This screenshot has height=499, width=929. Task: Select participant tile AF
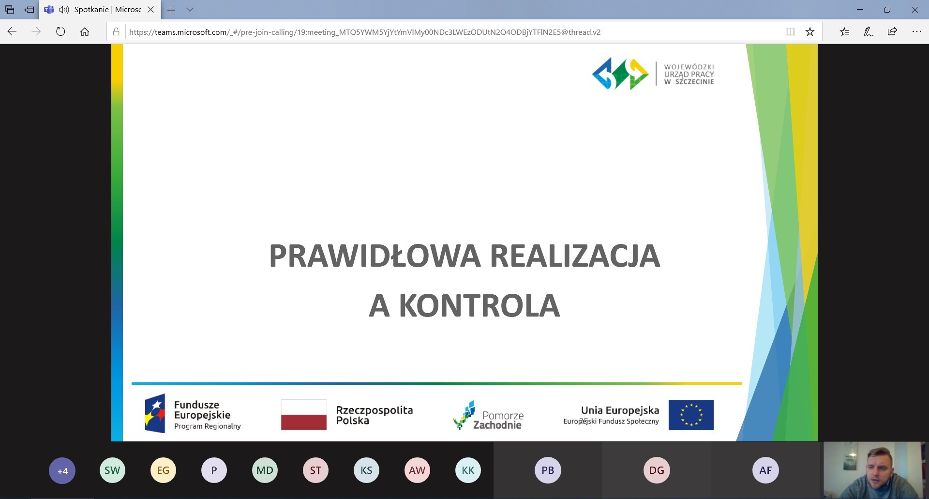point(765,470)
